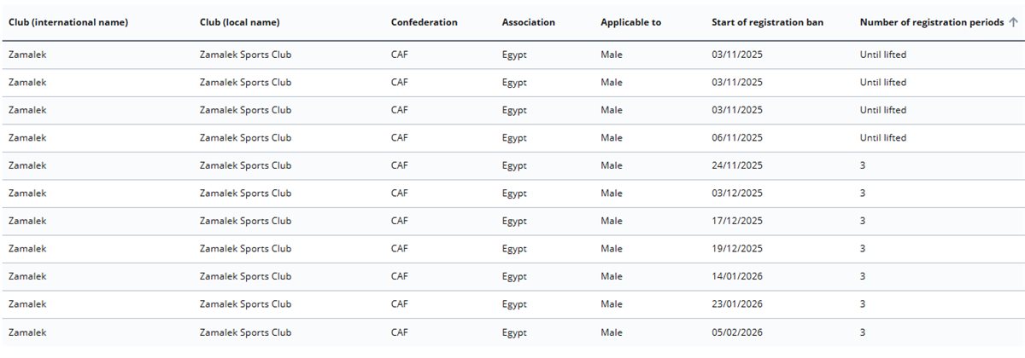Select the row dated 17/12/2025
Screen dimensions: 1025x358
pos(512,221)
